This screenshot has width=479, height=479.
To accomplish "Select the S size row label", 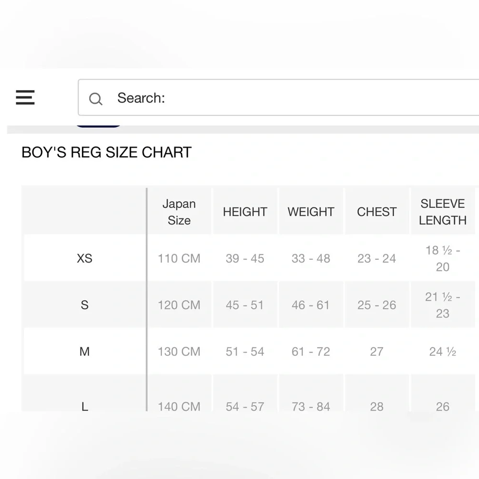I will click(x=85, y=305).
